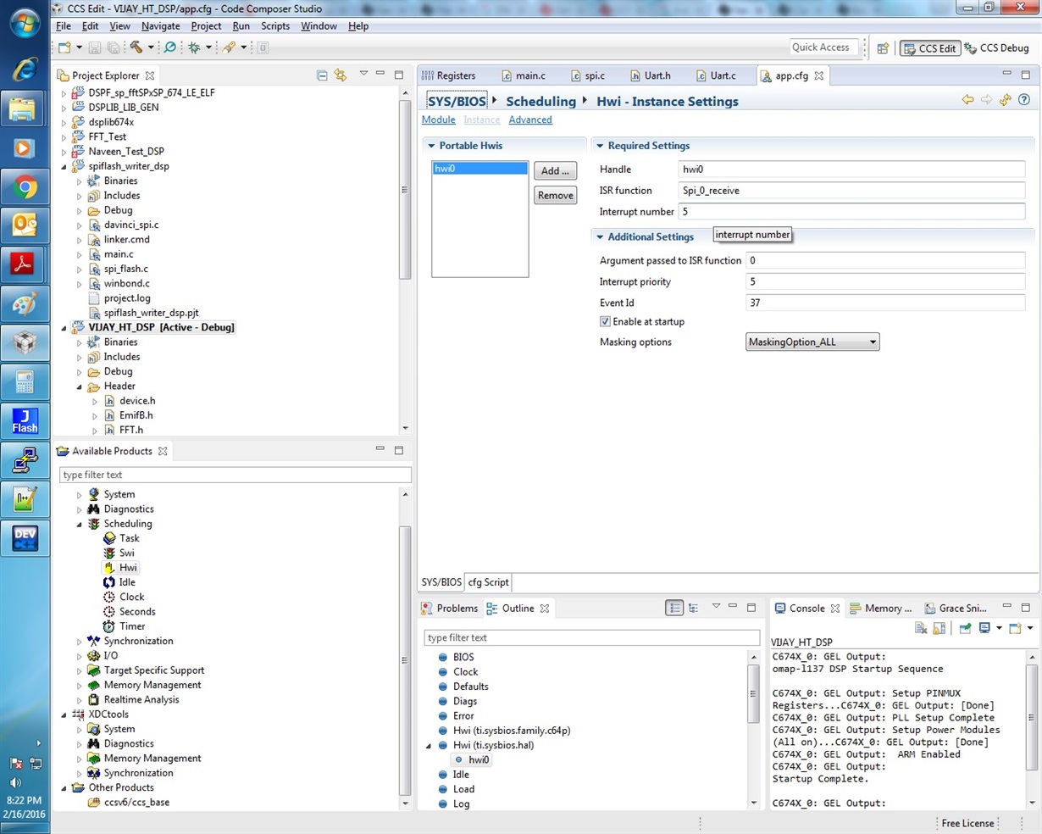Click Open Console icon
The image size is (1042, 834).
click(1015, 628)
